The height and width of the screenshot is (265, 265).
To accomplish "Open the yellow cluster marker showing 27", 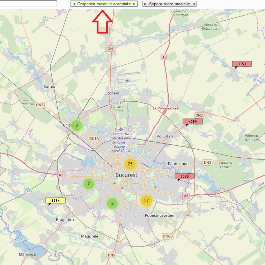I will click(x=147, y=201).
